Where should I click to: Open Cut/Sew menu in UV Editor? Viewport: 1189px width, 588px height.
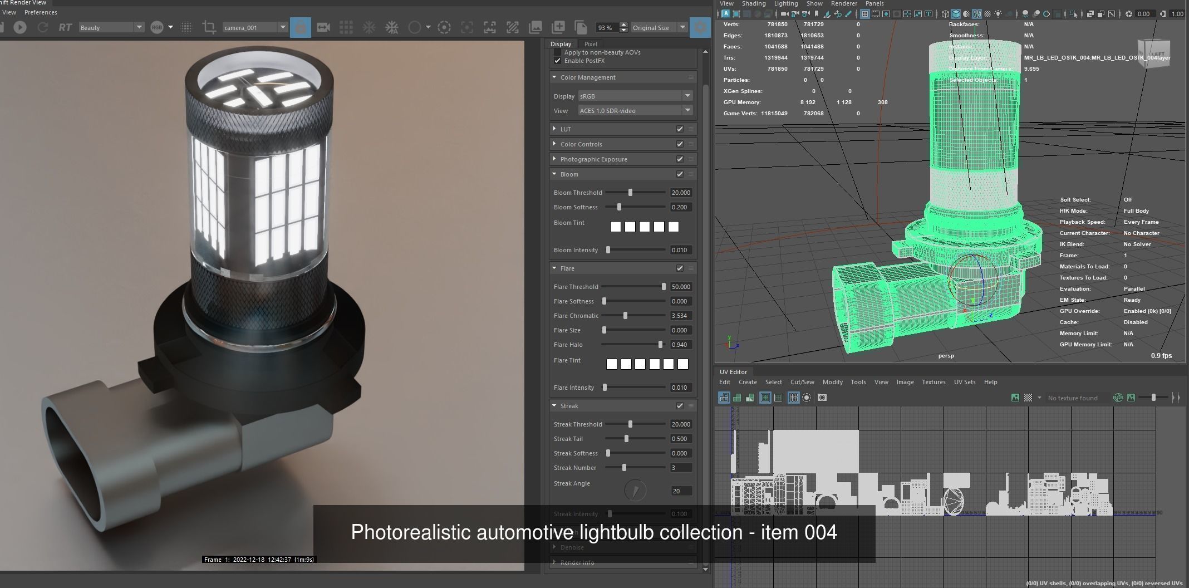click(802, 382)
